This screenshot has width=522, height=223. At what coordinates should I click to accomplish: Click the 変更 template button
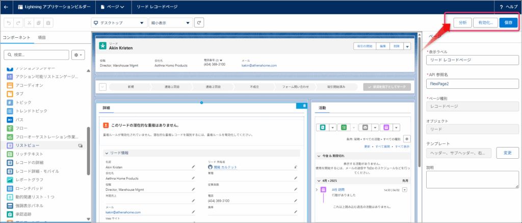click(x=507, y=153)
